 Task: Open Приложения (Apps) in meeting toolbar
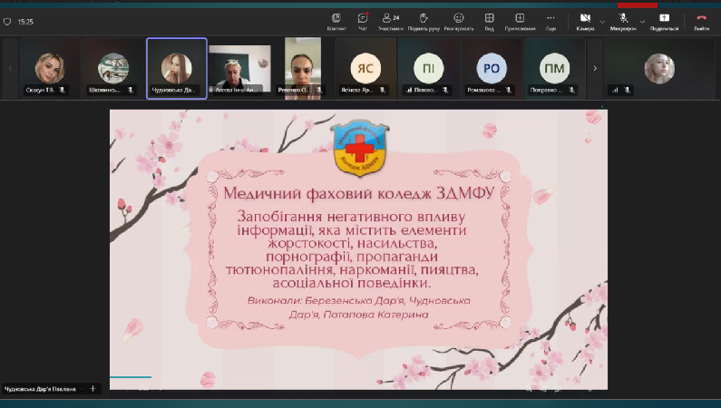pyautogui.click(x=520, y=22)
